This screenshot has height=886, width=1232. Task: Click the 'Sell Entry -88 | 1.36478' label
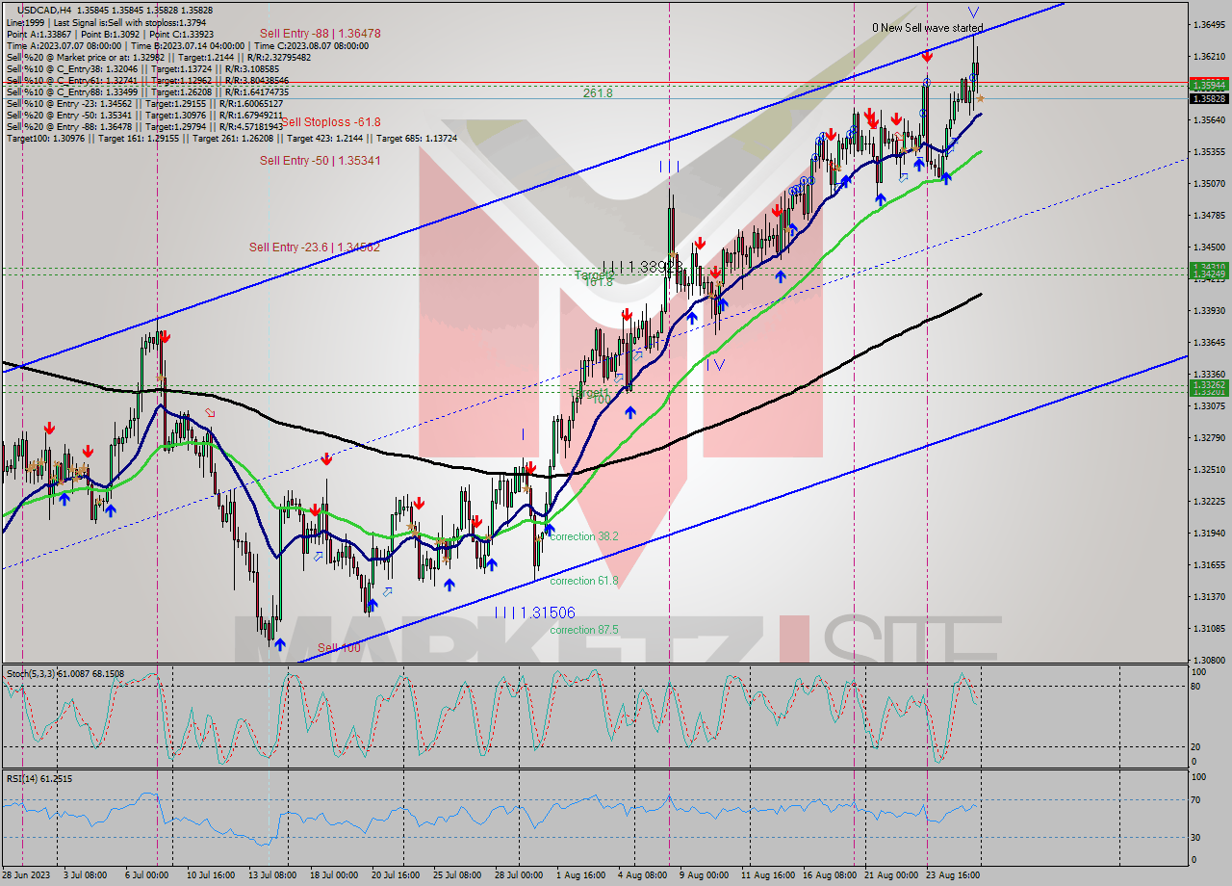click(x=321, y=33)
